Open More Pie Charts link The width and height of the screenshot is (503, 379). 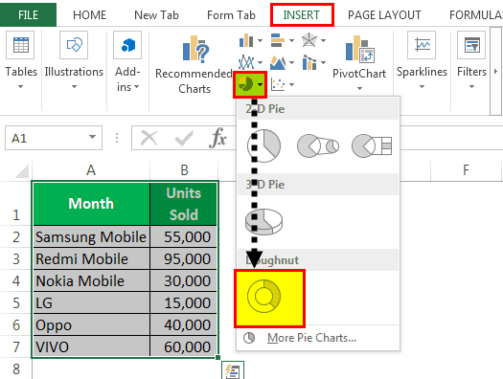pos(311,338)
